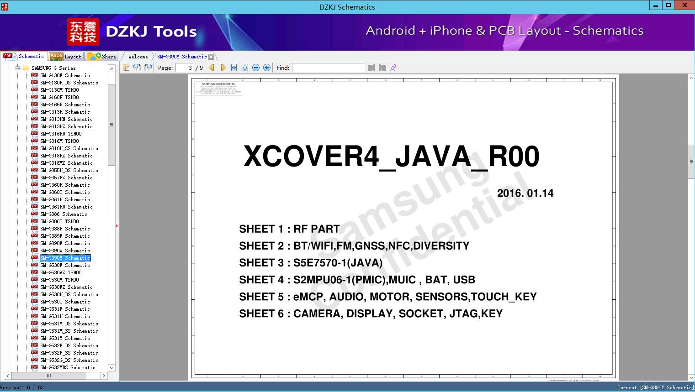
Task: Click the document viewer scroll down arrow
Action: click(691, 377)
